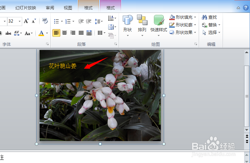Switch to the 视图 tab
Viewport: 250px width, 163px height.
point(68,8)
